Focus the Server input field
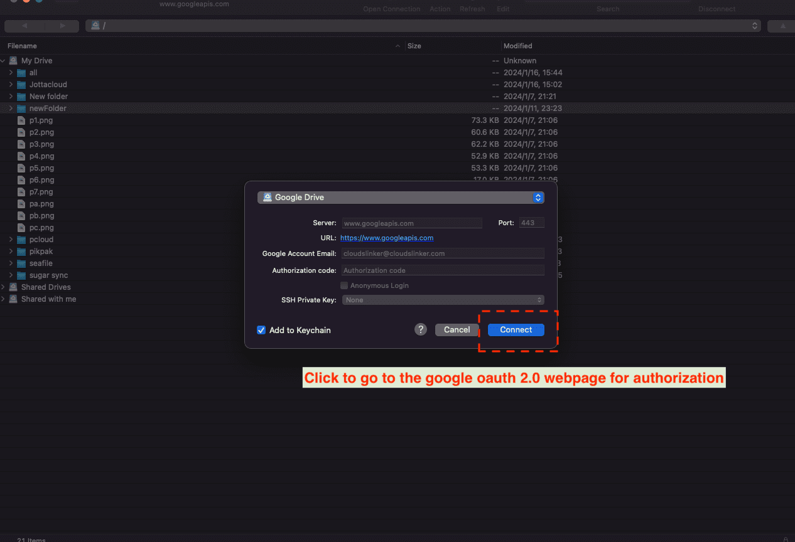This screenshot has height=542, width=795. point(412,223)
